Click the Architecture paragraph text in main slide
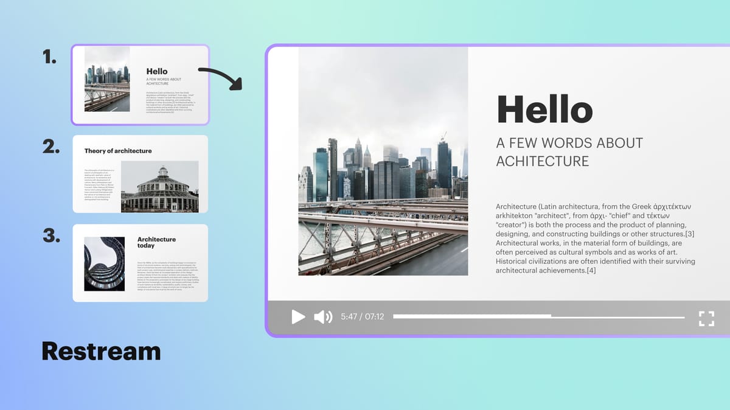This screenshot has width=730, height=410. click(595, 238)
